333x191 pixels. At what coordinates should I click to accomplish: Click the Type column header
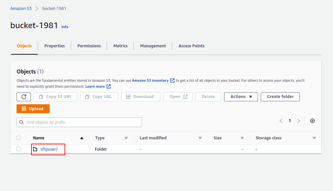pyautogui.click(x=100, y=138)
